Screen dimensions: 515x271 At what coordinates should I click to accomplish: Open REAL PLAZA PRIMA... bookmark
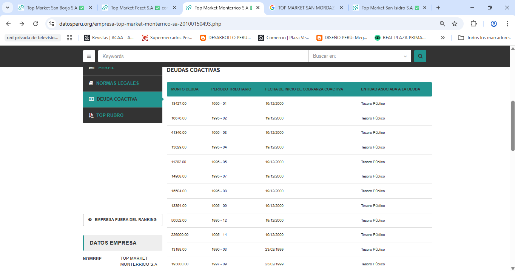click(x=400, y=38)
